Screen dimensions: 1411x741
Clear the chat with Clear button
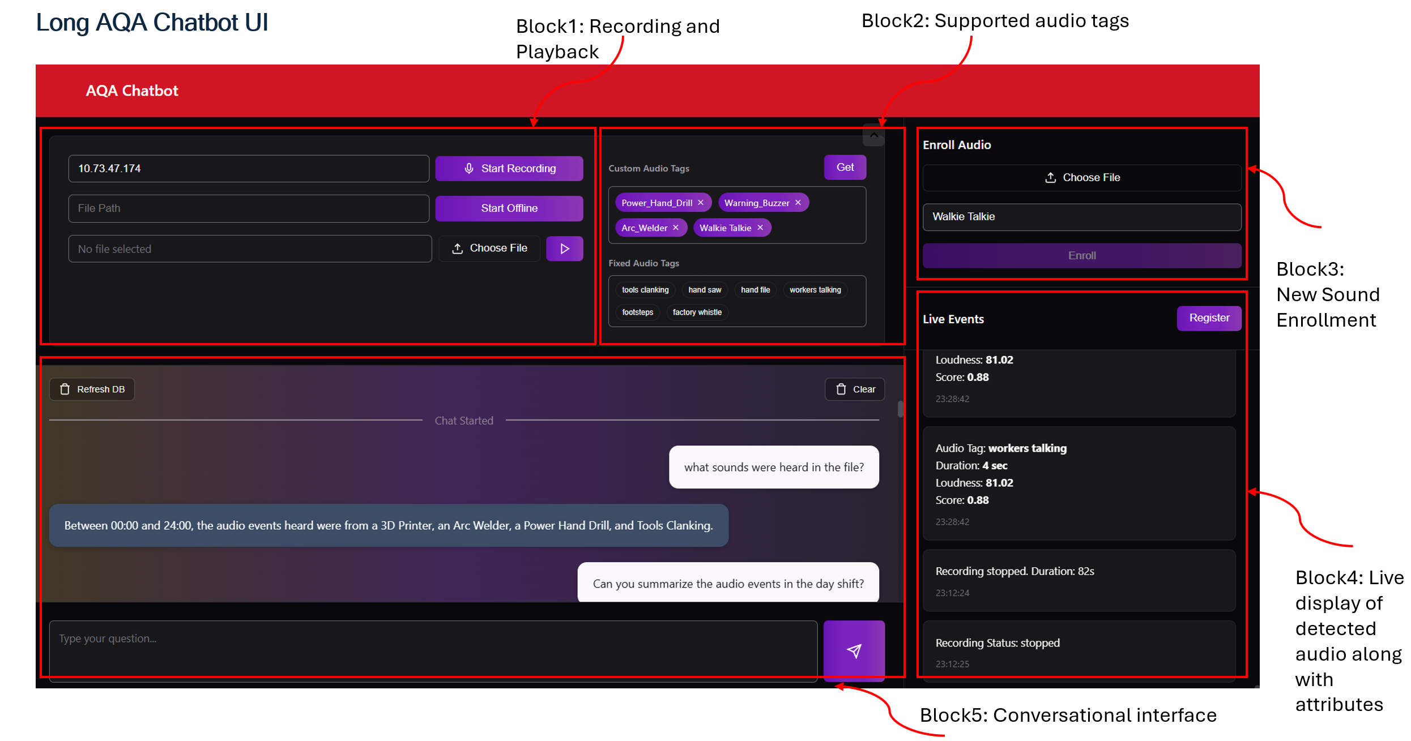pos(855,389)
